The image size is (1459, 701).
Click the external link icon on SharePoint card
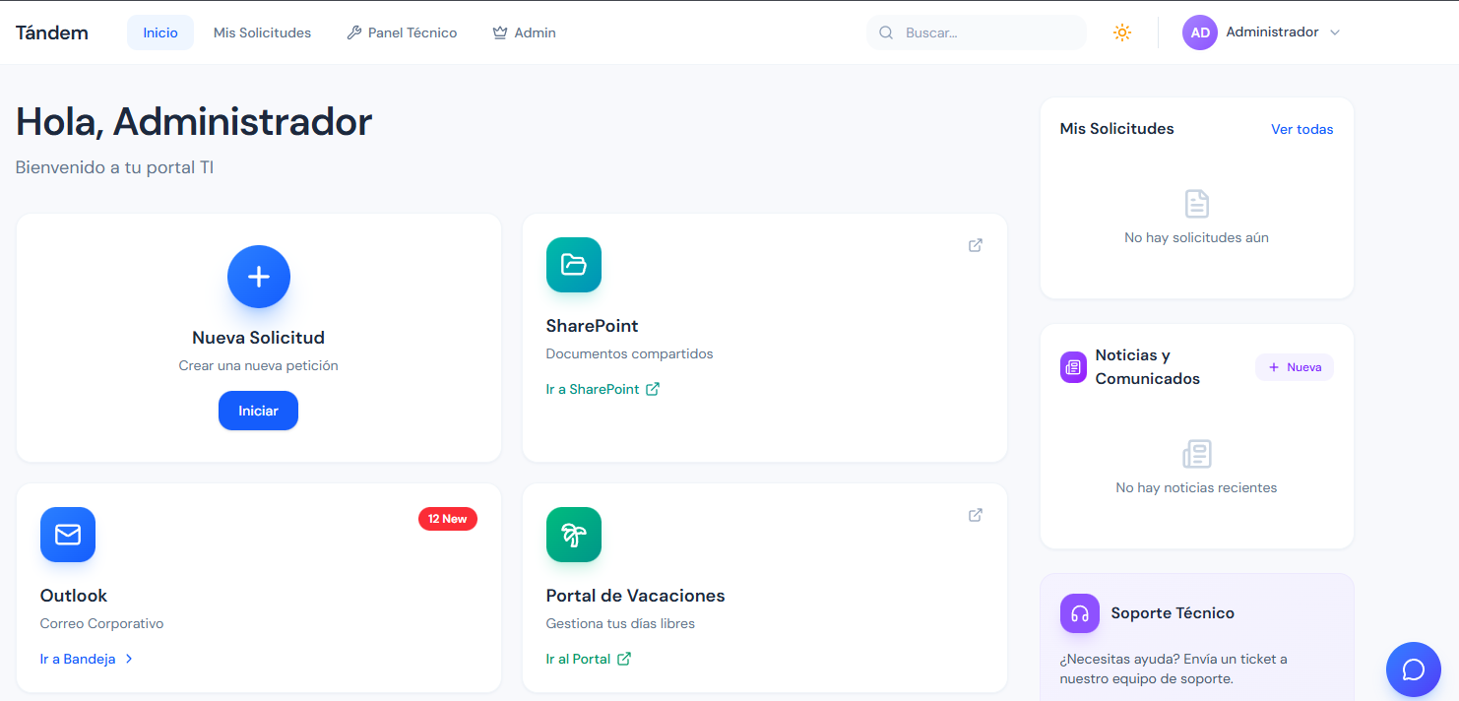[975, 245]
